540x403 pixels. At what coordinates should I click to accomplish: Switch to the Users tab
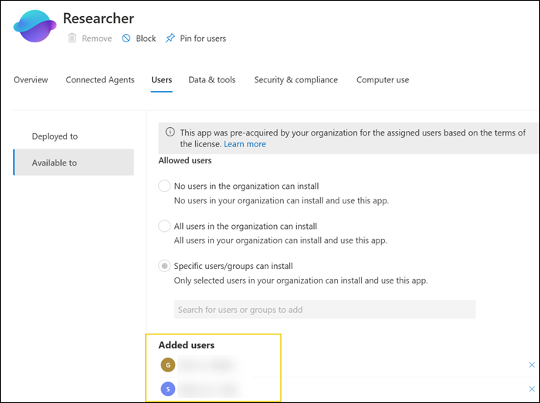click(x=161, y=80)
